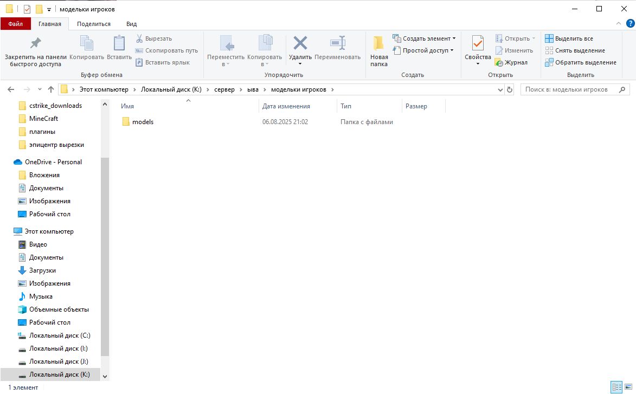
Task: Open the View (Вид) ribbon tab
Action: 131,24
